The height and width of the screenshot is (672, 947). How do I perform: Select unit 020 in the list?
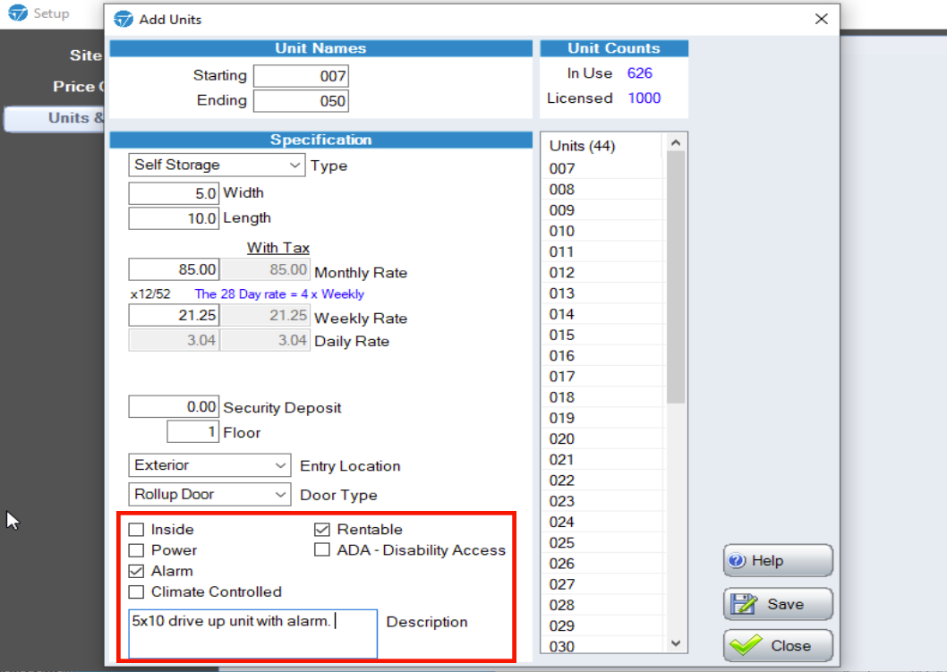pyautogui.click(x=603, y=439)
